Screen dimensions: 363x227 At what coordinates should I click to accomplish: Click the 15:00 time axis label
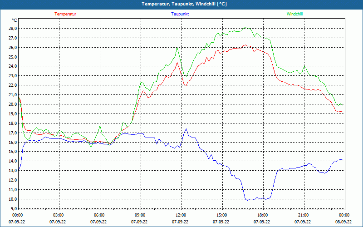(x=221, y=215)
